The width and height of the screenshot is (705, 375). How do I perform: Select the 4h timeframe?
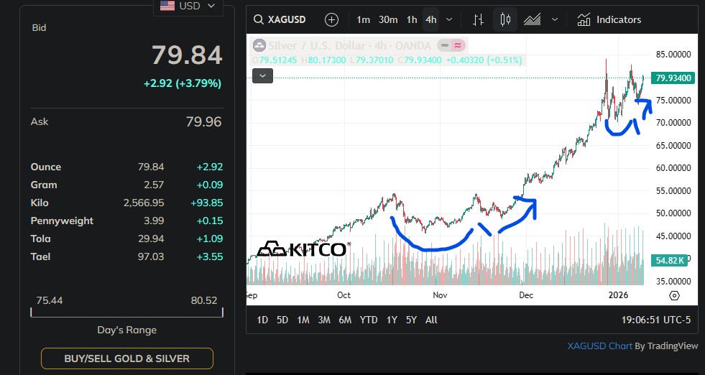point(430,20)
